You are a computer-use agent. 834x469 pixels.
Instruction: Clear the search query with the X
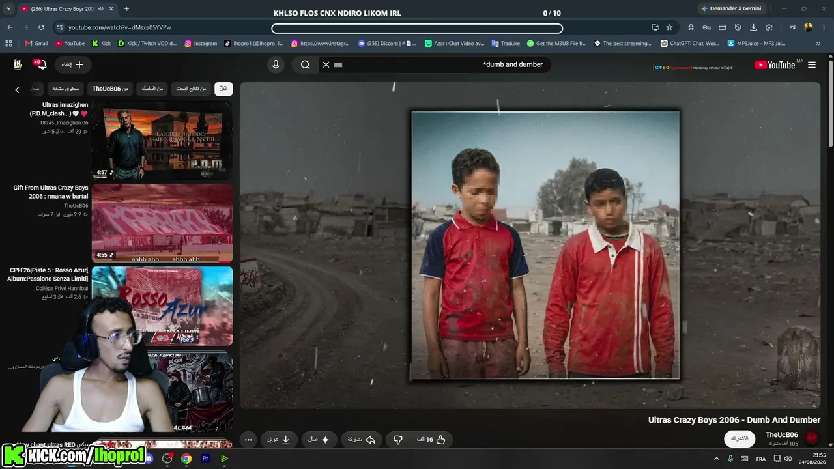[x=326, y=64]
